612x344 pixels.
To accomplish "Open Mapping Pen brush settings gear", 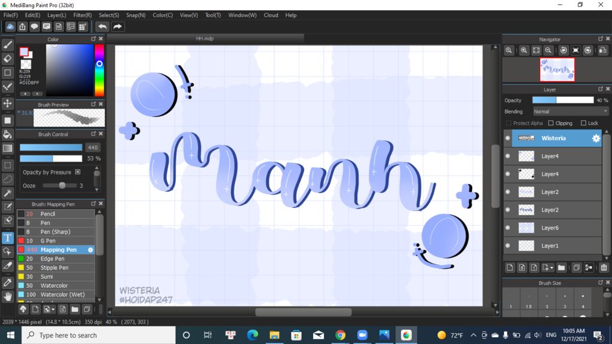I will [x=91, y=250].
